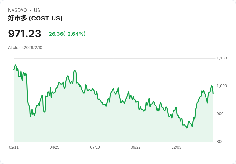Click the line's rightmost endpoint on the chart
Viewport: 236px width, 164px height.
click(213, 94)
